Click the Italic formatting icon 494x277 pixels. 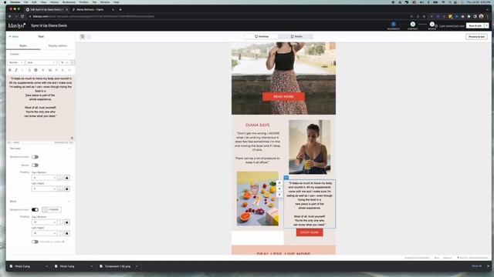16,70
